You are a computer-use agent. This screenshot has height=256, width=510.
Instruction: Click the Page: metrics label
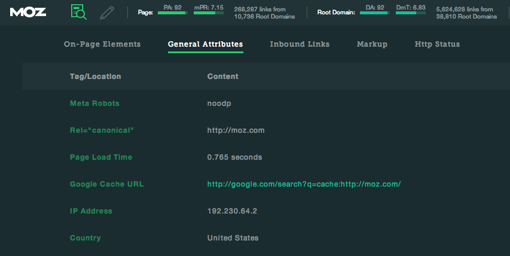click(x=145, y=13)
